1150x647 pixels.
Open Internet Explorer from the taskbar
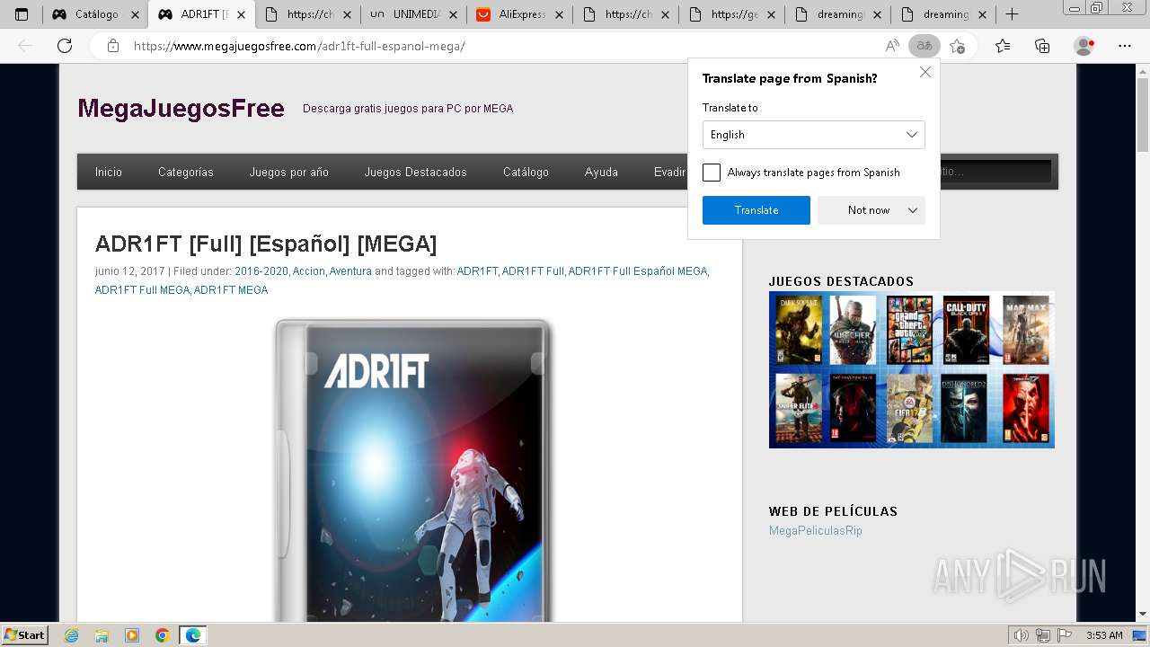click(71, 635)
